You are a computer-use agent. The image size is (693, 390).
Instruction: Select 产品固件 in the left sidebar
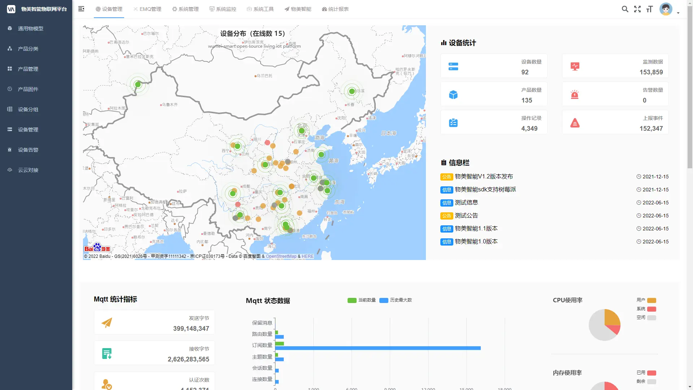29,89
